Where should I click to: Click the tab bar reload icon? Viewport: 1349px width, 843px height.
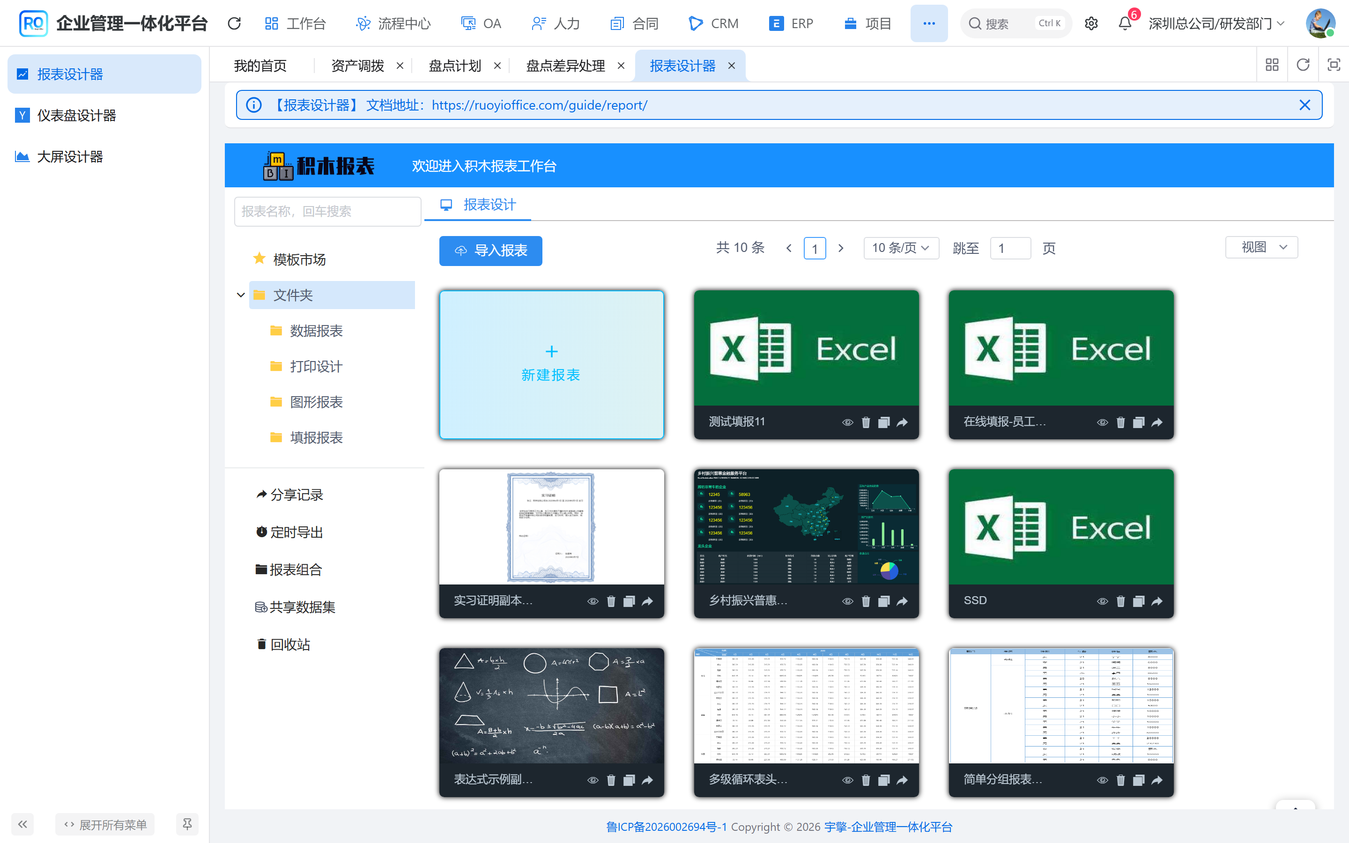(x=1303, y=65)
